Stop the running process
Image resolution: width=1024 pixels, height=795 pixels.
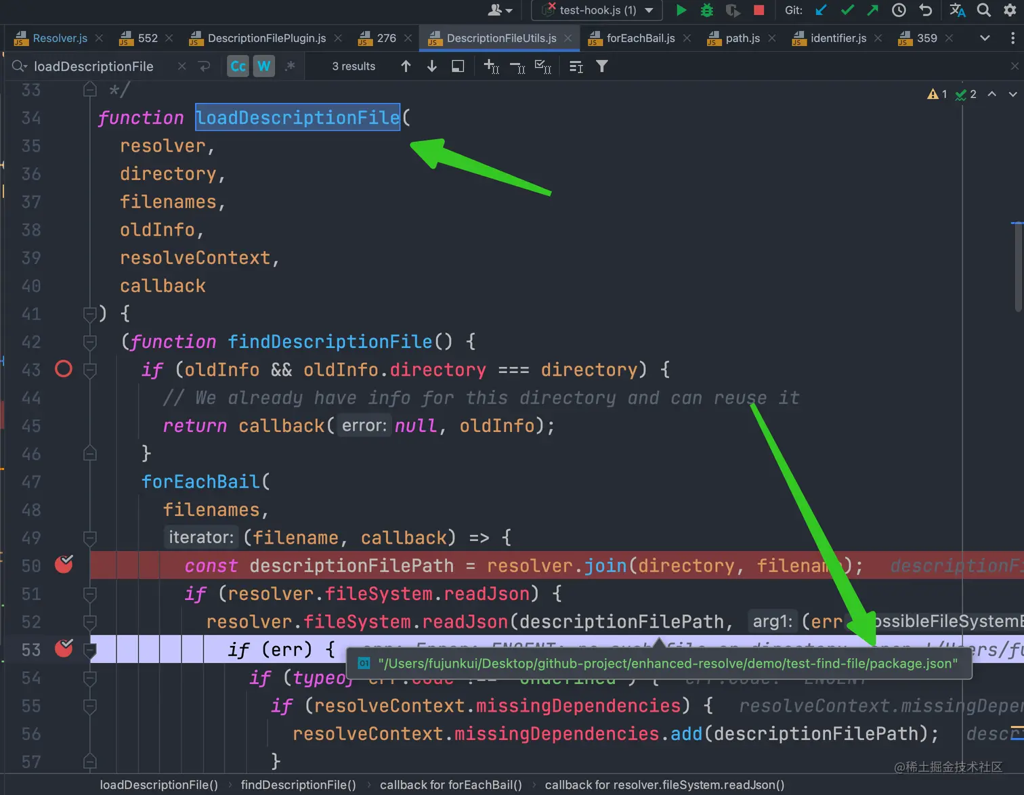759,10
